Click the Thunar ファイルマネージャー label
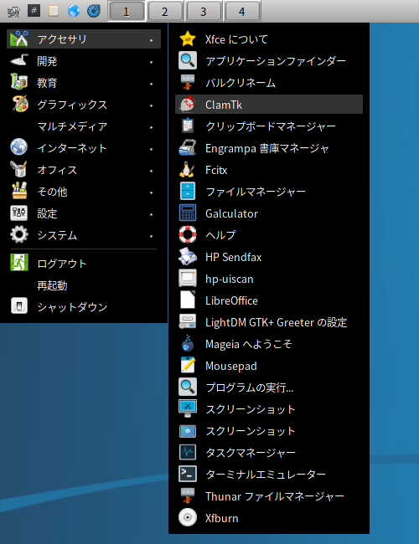419x544 pixels. tap(275, 496)
